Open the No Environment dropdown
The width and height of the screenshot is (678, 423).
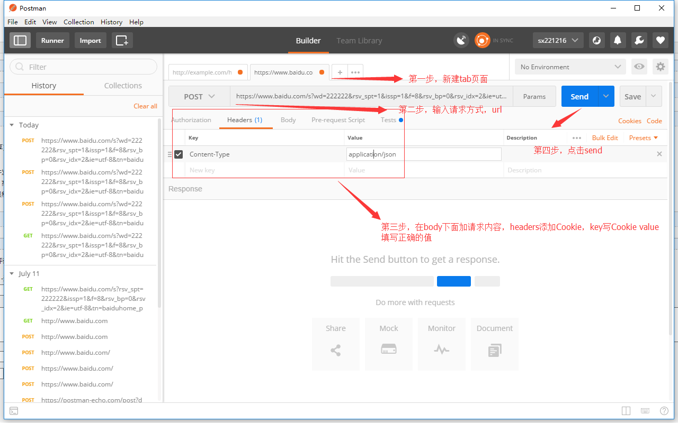570,67
